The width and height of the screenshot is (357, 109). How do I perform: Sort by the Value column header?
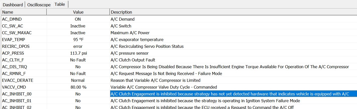tap(78, 12)
